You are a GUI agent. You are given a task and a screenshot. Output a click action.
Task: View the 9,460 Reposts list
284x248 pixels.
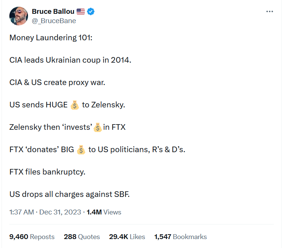click(x=32, y=237)
